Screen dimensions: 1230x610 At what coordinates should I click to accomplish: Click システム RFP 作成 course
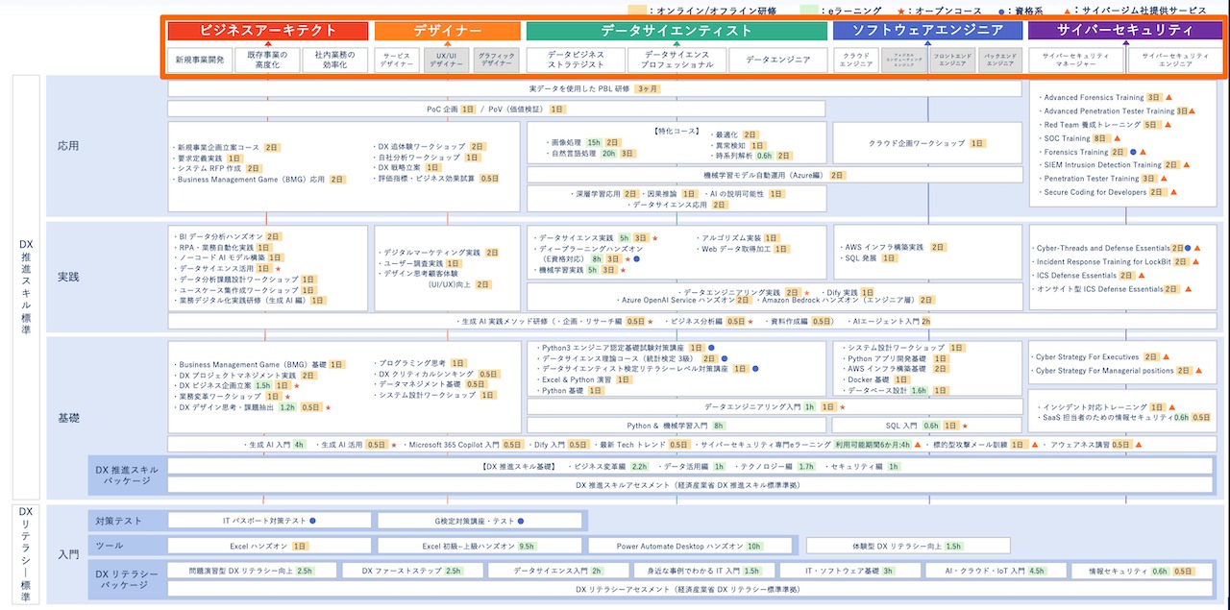click(209, 169)
